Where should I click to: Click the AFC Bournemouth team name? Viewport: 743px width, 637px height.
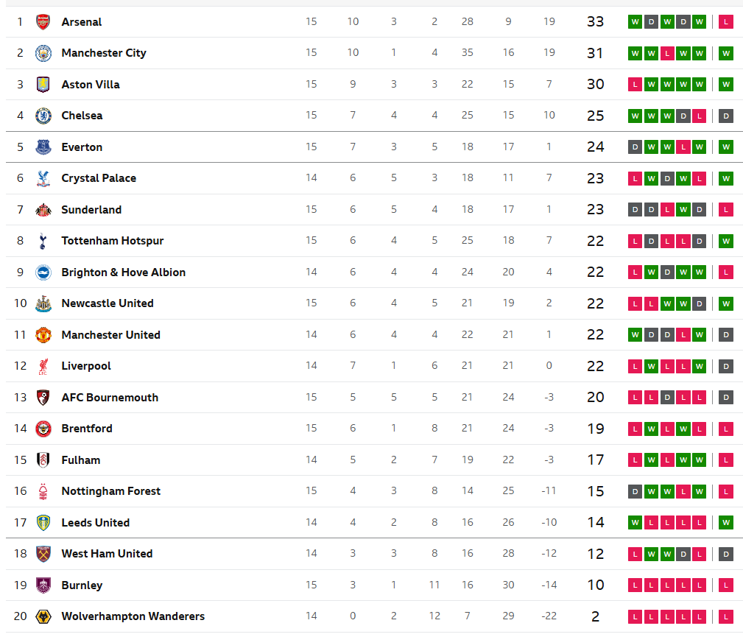coord(110,397)
